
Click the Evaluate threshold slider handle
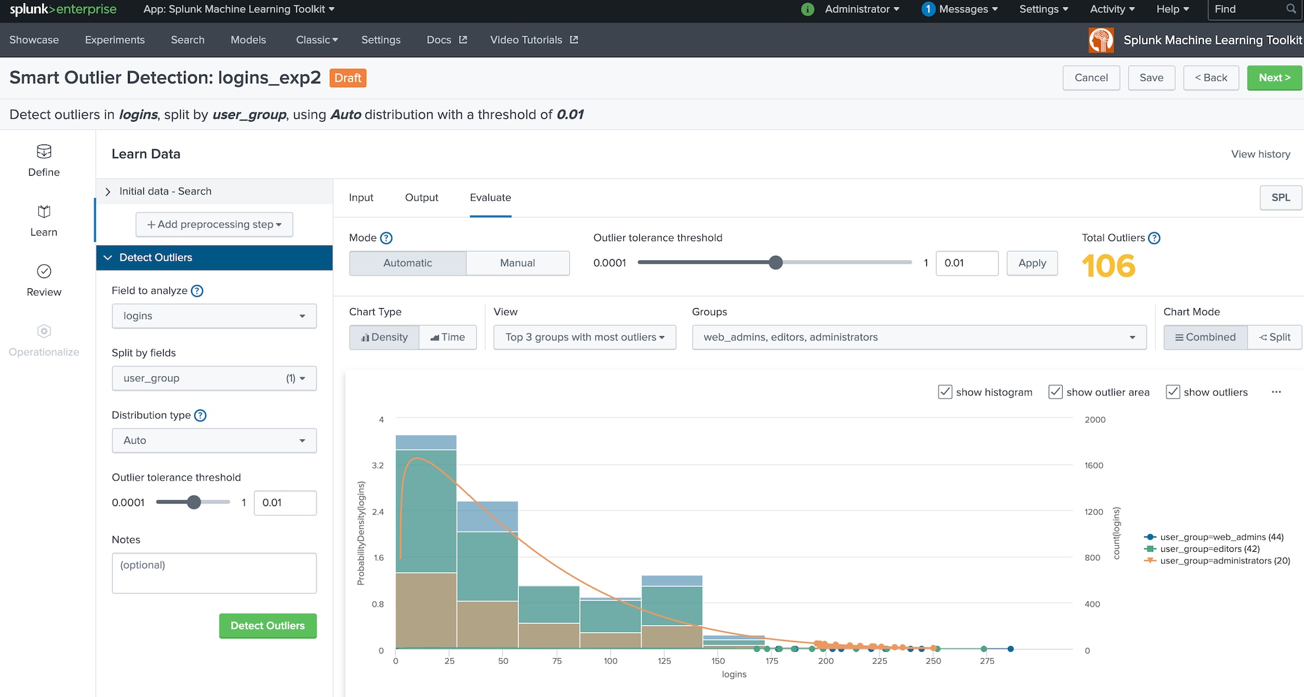(776, 262)
